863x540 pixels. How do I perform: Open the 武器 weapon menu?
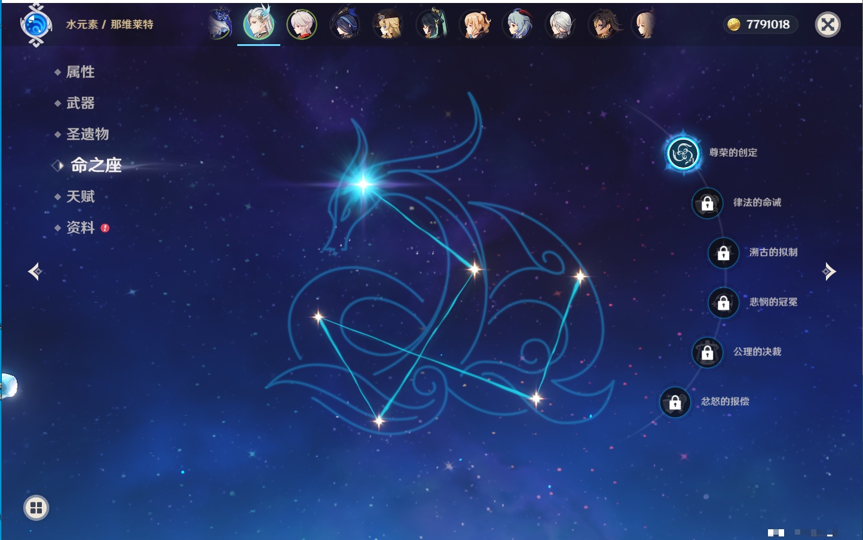(x=80, y=103)
